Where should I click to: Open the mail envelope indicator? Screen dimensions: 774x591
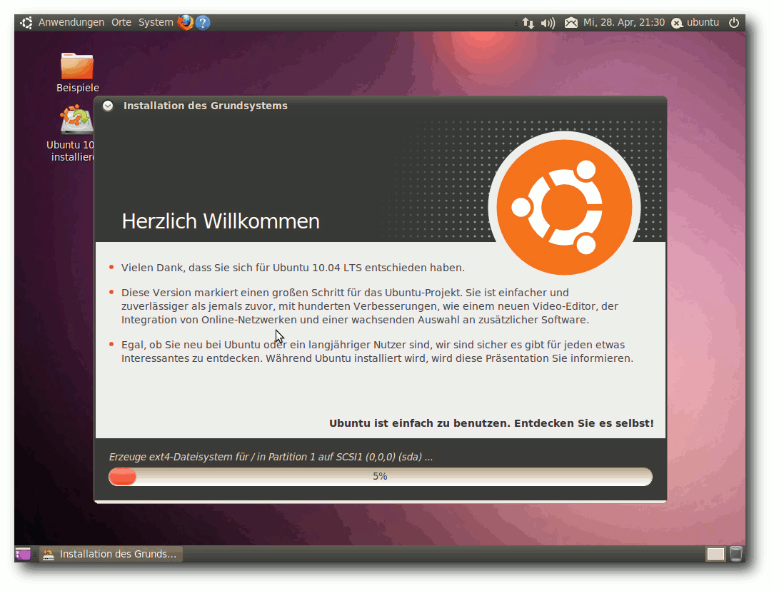point(571,23)
